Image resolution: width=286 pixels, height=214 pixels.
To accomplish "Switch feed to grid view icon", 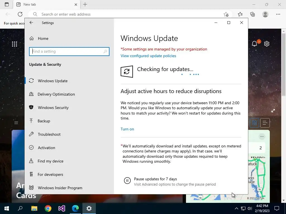I will pos(254,123).
